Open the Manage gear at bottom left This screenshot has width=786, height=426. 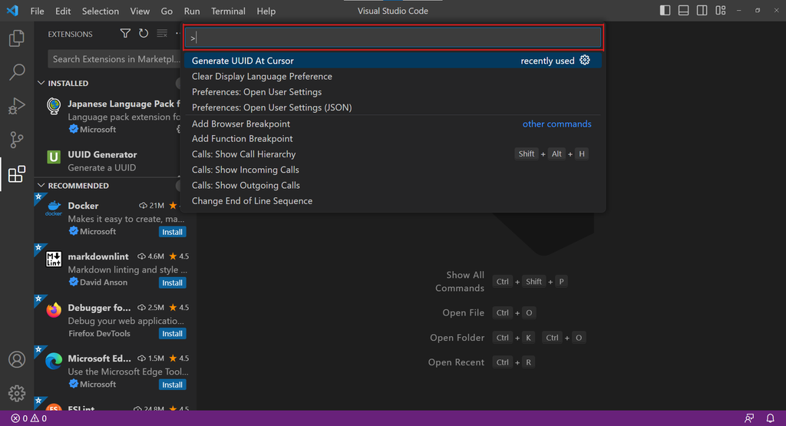point(16,394)
